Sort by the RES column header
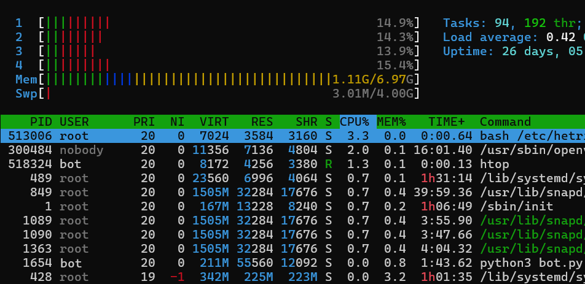The image size is (585, 284). tap(262, 121)
